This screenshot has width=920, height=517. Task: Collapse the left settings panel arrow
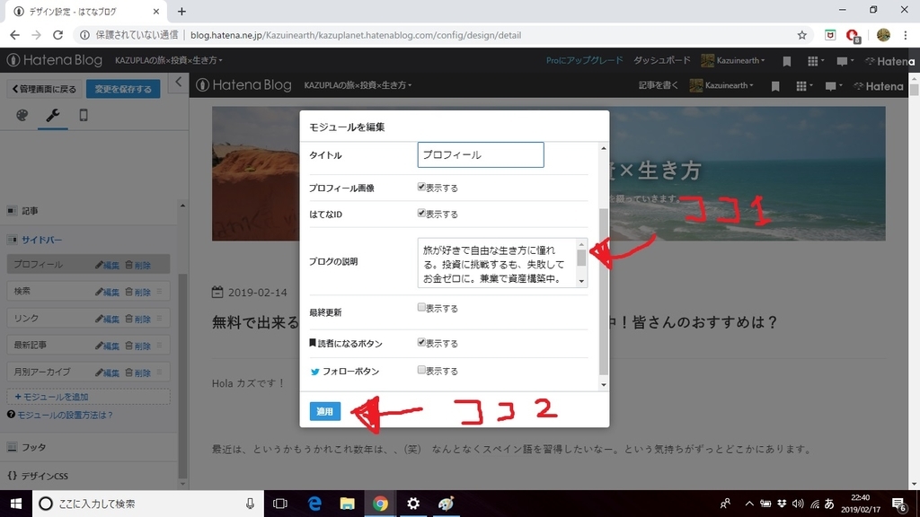pyautogui.click(x=179, y=83)
